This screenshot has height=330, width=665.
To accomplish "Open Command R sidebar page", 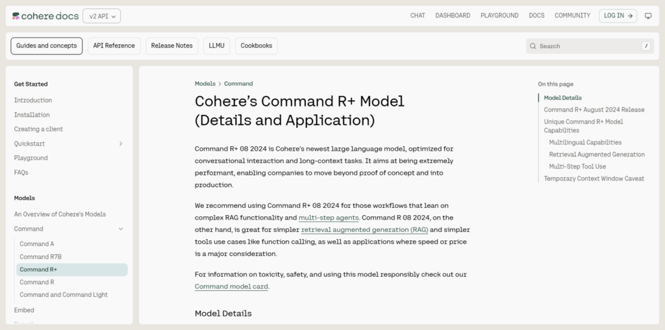I will click(37, 283).
